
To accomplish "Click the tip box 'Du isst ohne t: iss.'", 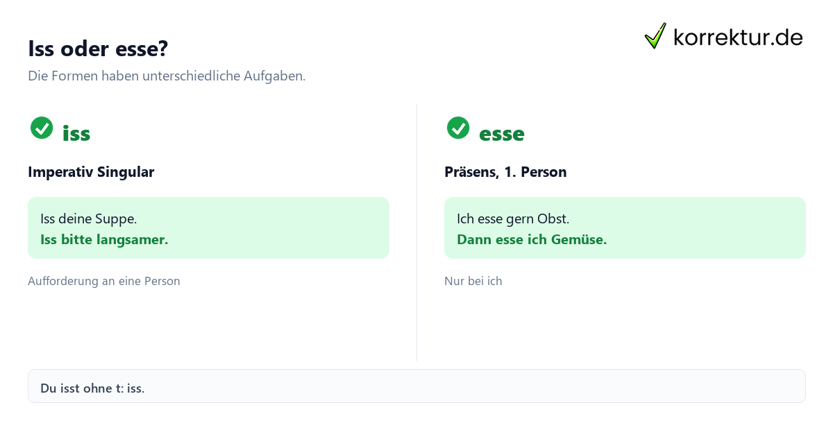I will [416, 386].
